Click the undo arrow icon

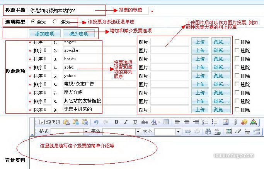(96, 122)
